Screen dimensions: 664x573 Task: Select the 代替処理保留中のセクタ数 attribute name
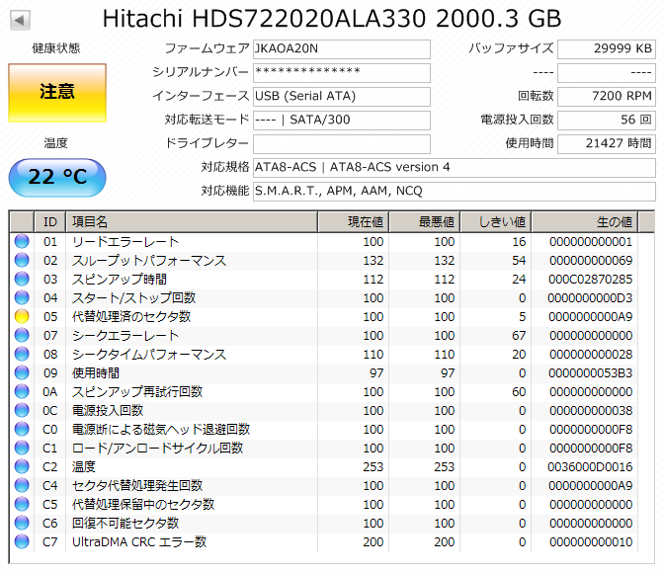[x=143, y=504]
